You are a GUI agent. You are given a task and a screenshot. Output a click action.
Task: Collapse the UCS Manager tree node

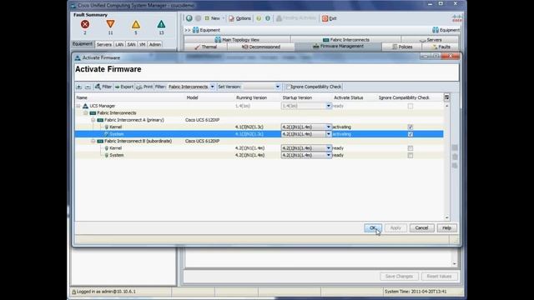[78, 106]
